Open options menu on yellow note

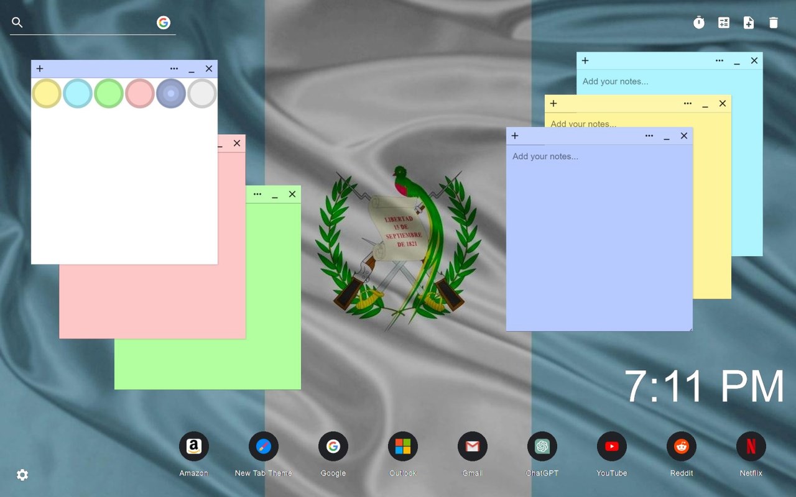tap(688, 103)
